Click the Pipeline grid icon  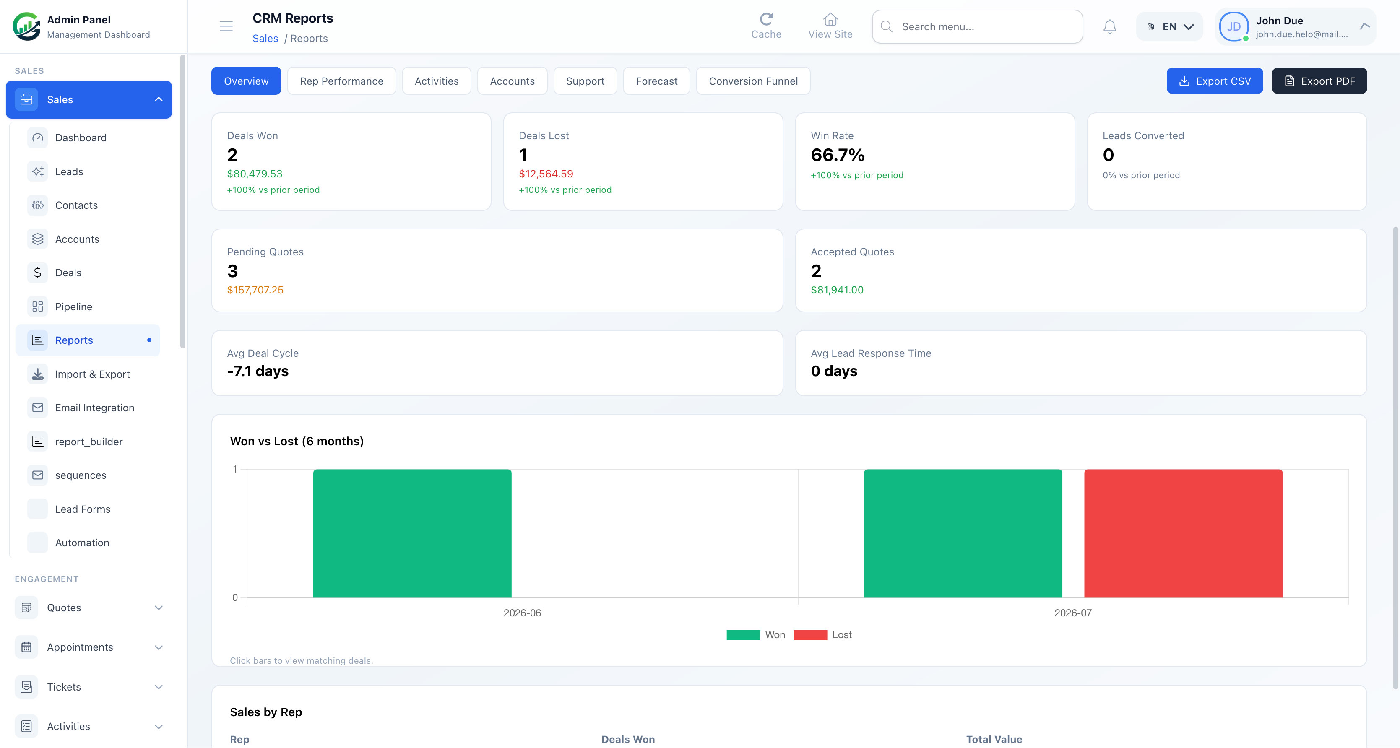point(37,307)
